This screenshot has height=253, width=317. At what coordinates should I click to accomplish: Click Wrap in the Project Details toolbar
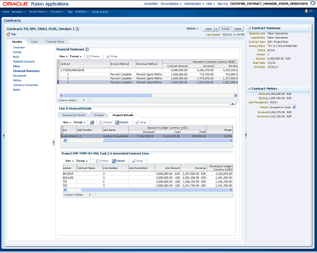141,123
